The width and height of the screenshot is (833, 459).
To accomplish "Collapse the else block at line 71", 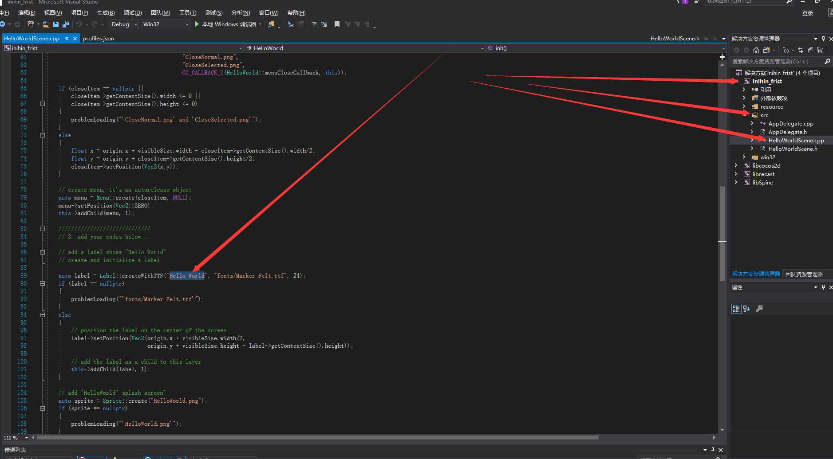I will [43, 135].
